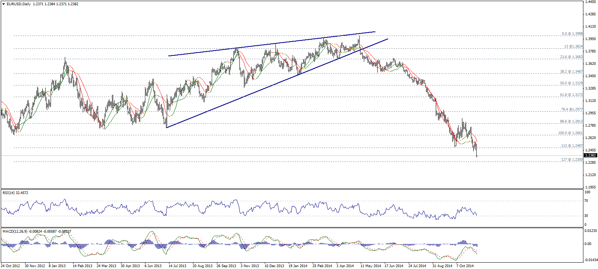Viewport: 598px width, 269px height.
Task: Click the current price tag 1.2382
Action: coord(591,155)
